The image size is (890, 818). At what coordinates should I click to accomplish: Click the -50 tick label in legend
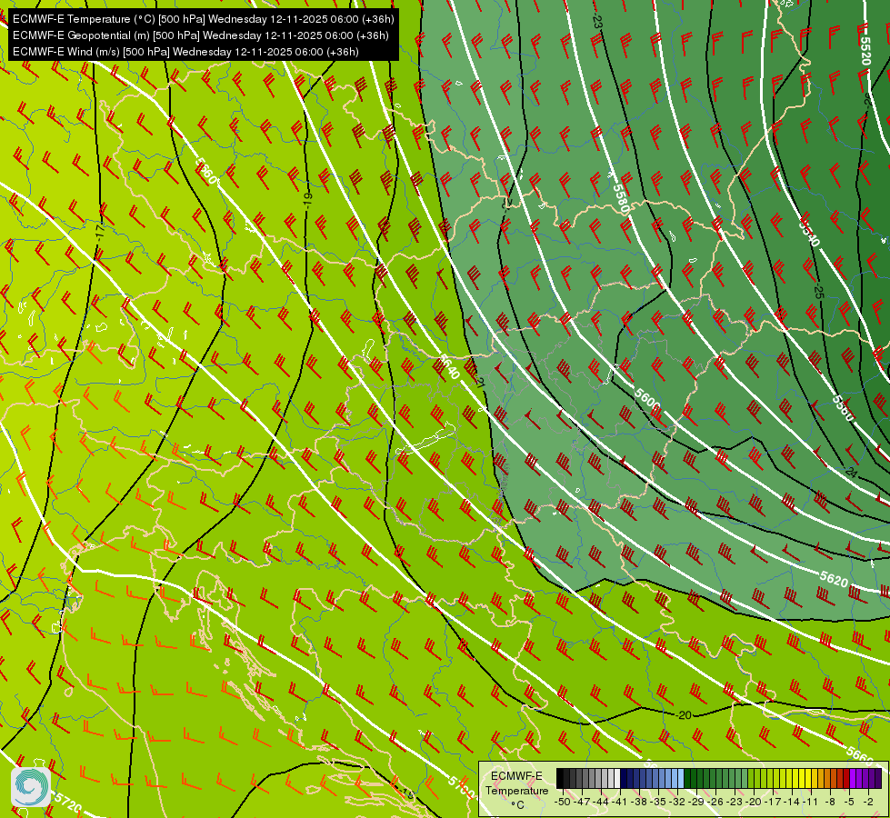[x=563, y=802]
